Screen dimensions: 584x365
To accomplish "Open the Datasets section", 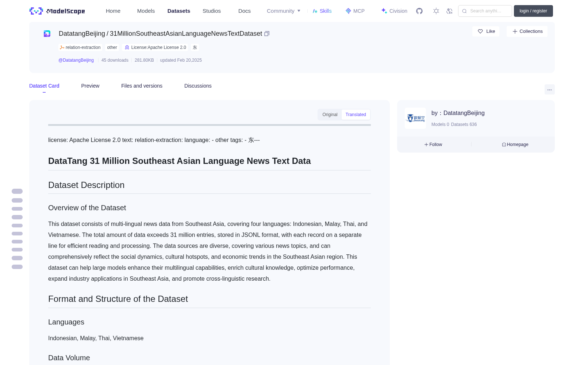I will coord(179,11).
